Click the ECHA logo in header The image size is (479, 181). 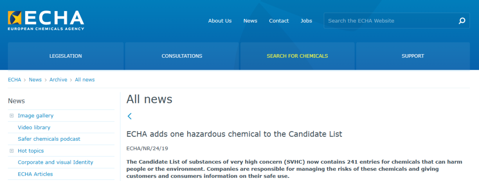46,20
